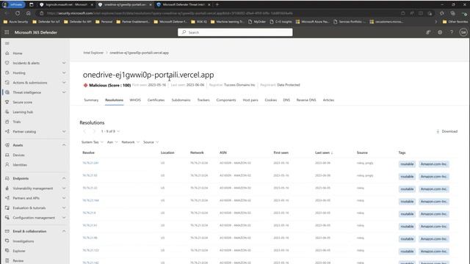Switch to the DNS tab
470x264 pixels.
[x=286, y=100]
